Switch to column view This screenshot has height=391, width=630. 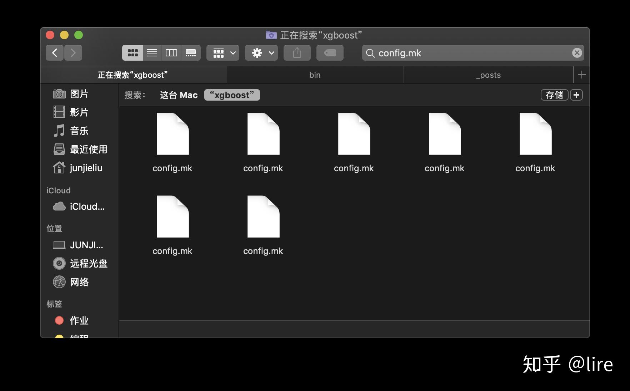click(x=171, y=53)
